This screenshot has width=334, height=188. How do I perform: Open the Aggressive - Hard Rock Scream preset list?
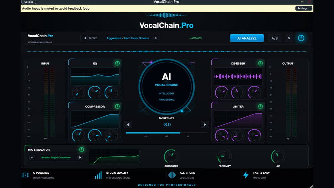[128, 38]
